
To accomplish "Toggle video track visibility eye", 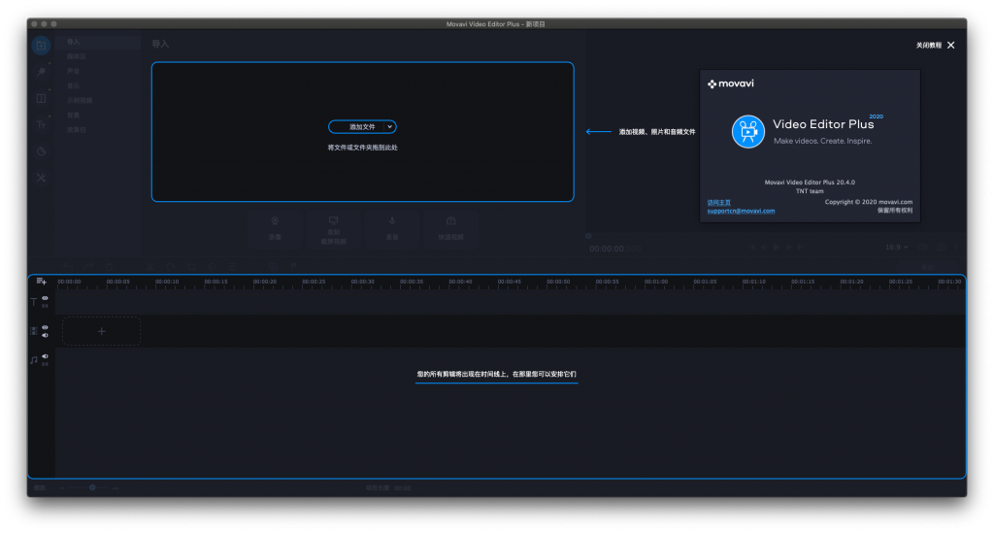I will click(x=45, y=327).
